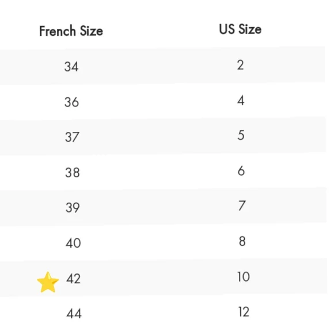Click US size 8 value
The width and height of the screenshot is (334, 334).
242,241
